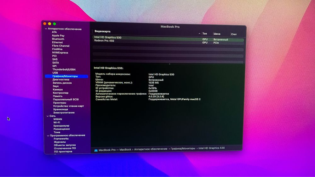Select Запись дисков in the sidebar

[62, 83]
